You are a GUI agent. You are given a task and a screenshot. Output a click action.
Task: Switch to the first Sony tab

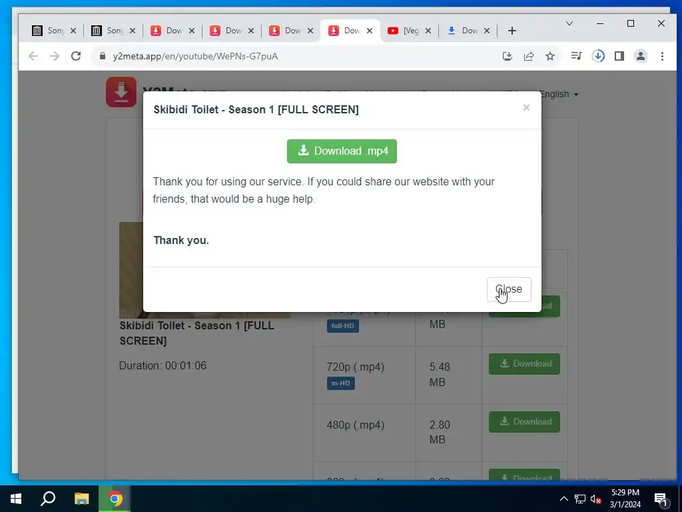(x=55, y=31)
